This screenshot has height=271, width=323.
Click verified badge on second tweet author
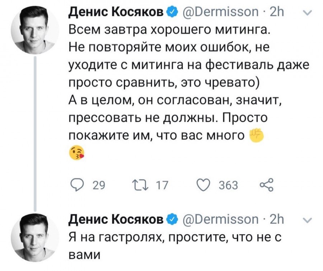coord(173,220)
